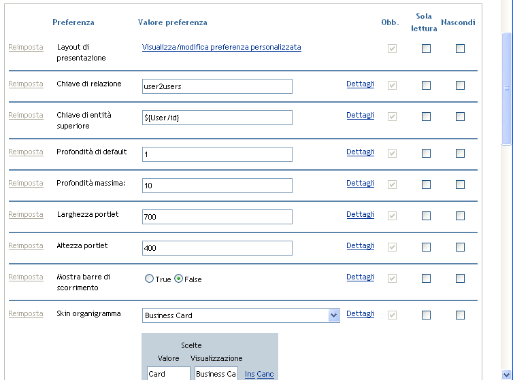Select False radio for scrollbars
Image resolution: width=513 pixels, height=380 pixels.
pos(179,279)
